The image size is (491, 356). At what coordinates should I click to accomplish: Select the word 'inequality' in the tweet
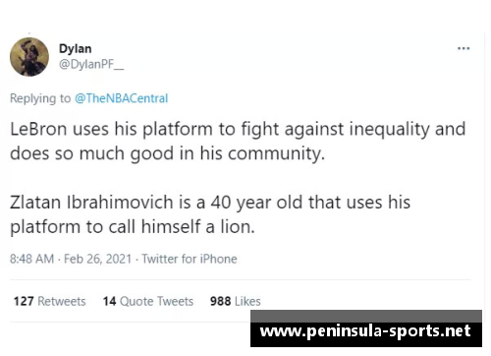pos(389,130)
